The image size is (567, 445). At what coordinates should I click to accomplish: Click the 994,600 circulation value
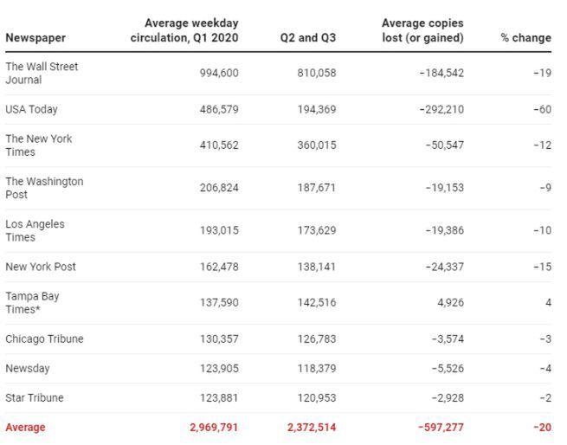click(219, 73)
